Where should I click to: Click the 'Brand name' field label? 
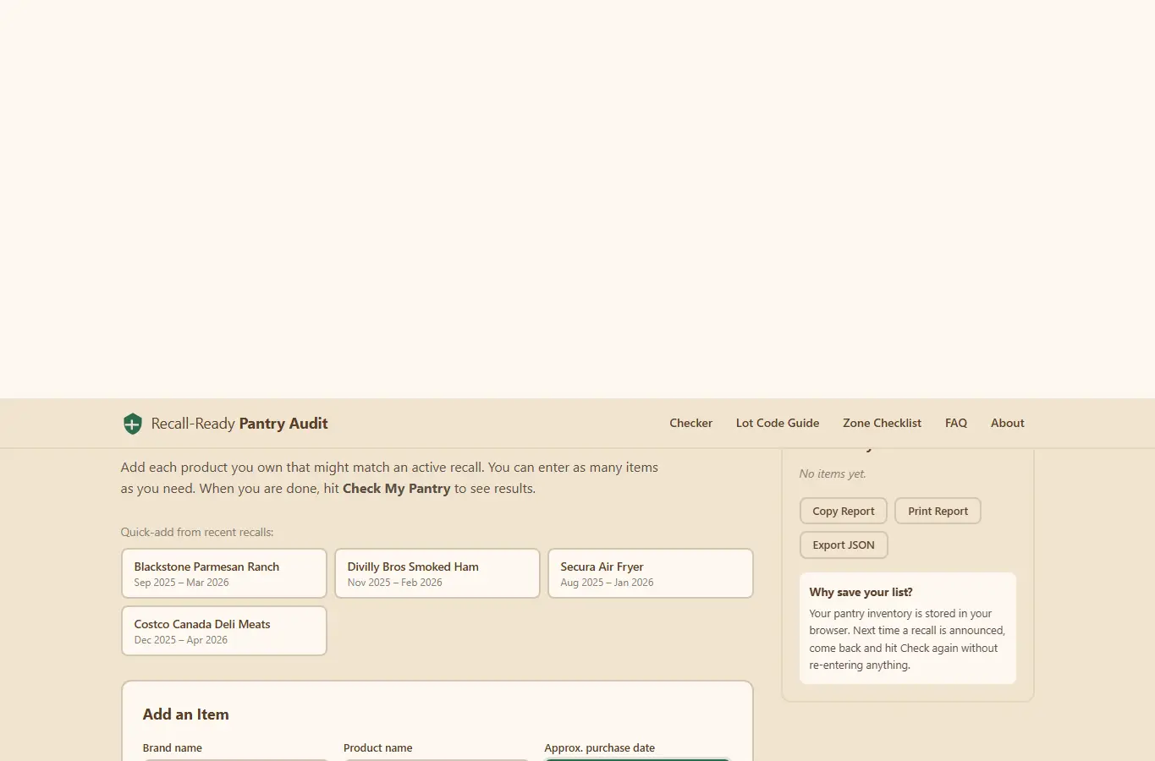pyautogui.click(x=173, y=747)
